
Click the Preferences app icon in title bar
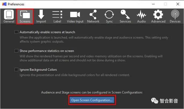[x=4, y=4]
